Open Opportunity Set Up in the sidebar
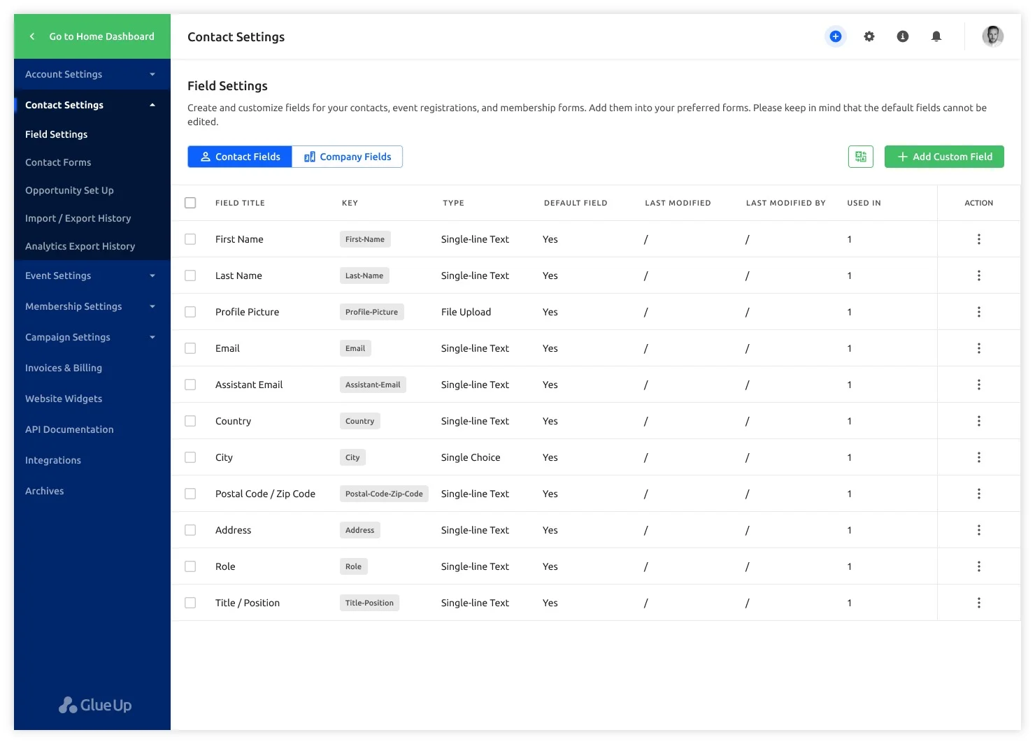Viewport: 1035px width, 744px height. click(x=69, y=190)
